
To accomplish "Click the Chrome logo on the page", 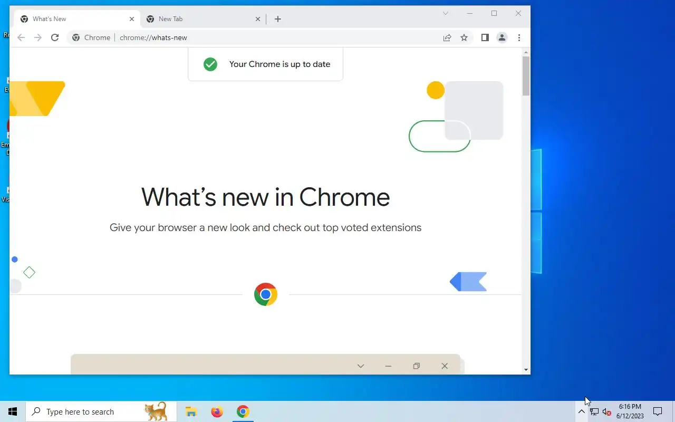I will coord(266,294).
